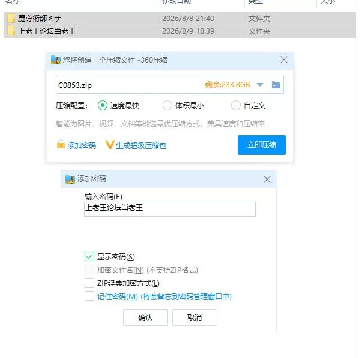Tick the 记住密码(M) checkbox
362x358 pixels.
tap(89, 296)
